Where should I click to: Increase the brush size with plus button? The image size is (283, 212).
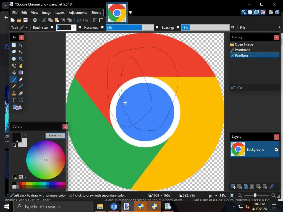(x=80, y=27)
